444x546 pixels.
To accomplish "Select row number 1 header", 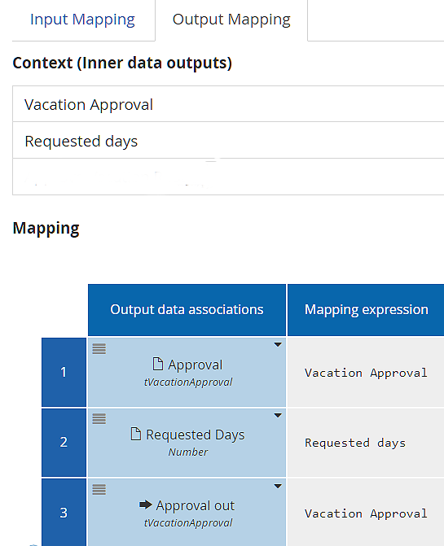I will [x=64, y=372].
